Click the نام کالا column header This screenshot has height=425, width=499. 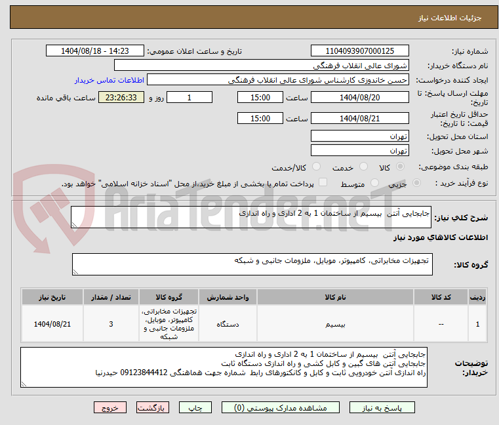pos(335,297)
